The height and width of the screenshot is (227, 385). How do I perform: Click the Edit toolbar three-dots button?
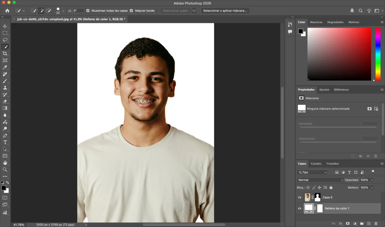5,177
